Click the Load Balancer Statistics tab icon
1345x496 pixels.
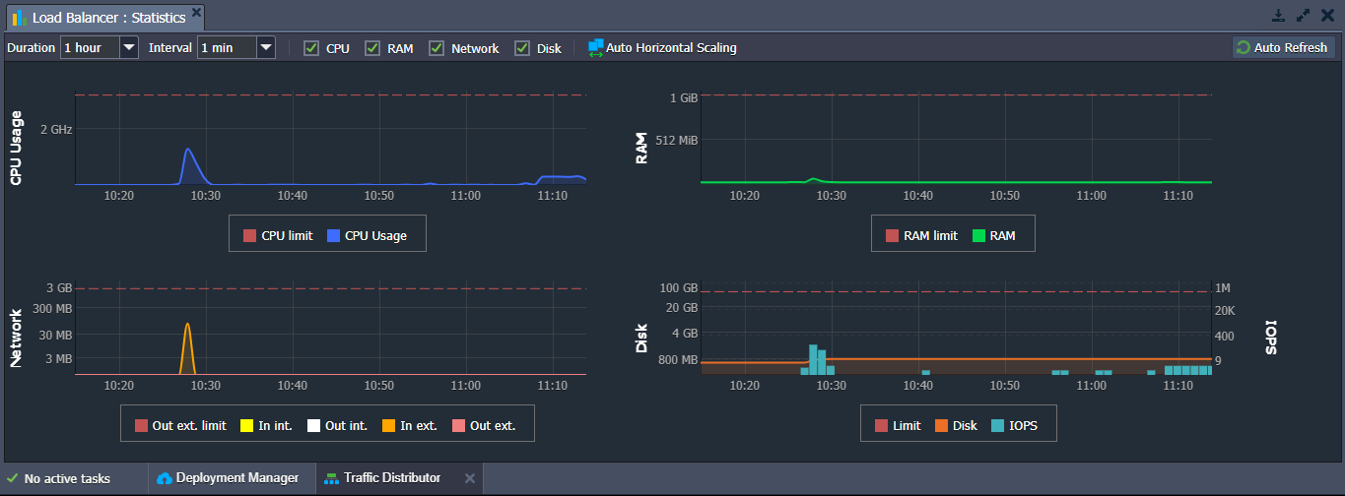click(x=19, y=18)
